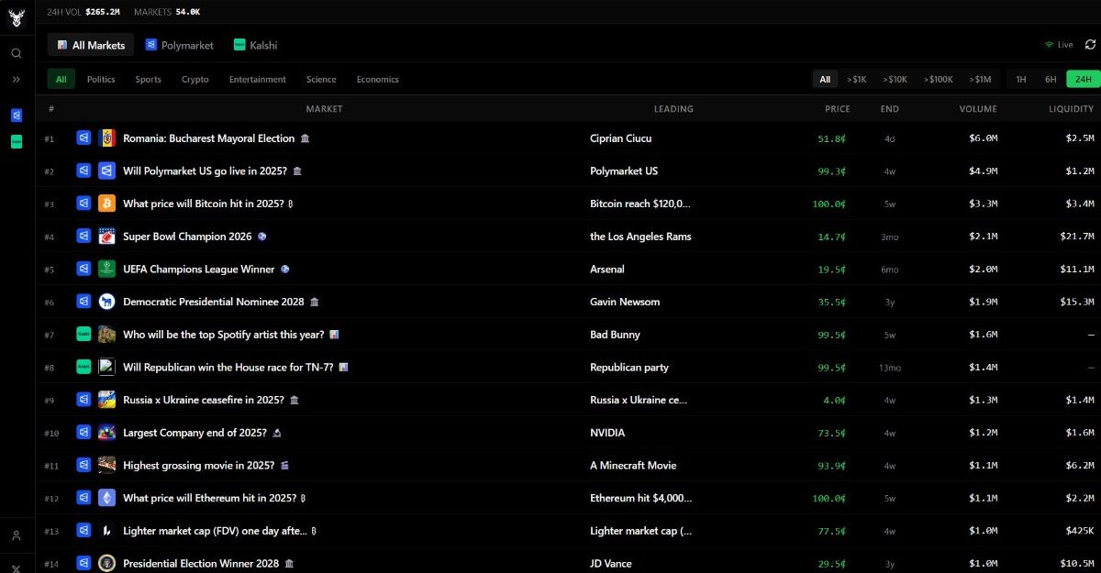
Task: Filter markets by >$10K volume
Action: coord(895,80)
